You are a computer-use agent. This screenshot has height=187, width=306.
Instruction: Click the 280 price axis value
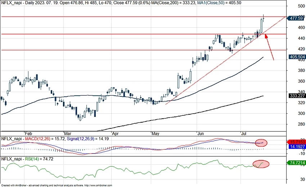coord(301,124)
